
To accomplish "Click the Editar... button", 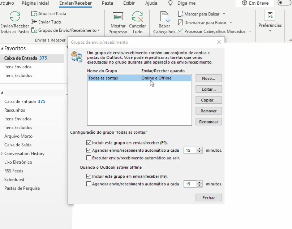I will point(209,89).
